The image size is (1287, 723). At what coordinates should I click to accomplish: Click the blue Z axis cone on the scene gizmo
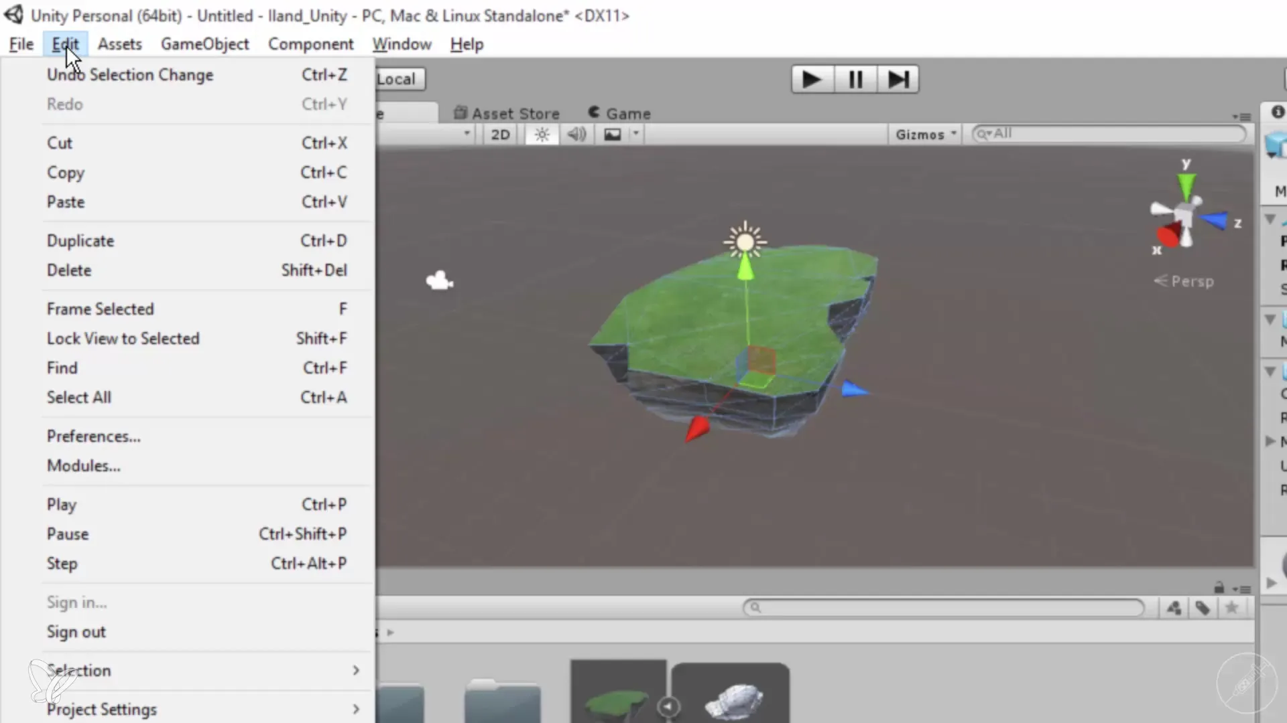pyautogui.click(x=1215, y=220)
